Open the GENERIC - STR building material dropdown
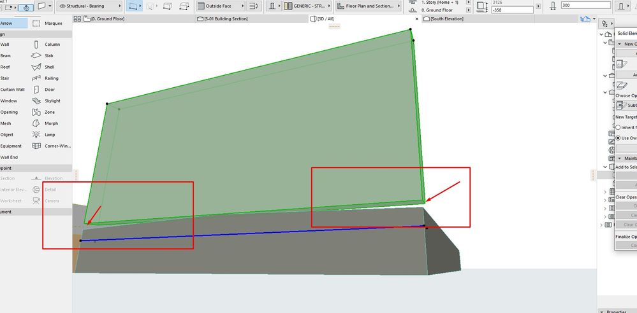 307,6
